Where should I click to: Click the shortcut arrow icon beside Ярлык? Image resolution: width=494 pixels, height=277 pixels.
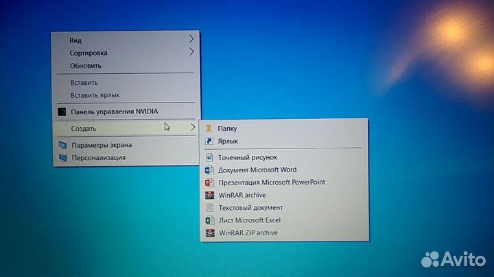[x=209, y=141]
